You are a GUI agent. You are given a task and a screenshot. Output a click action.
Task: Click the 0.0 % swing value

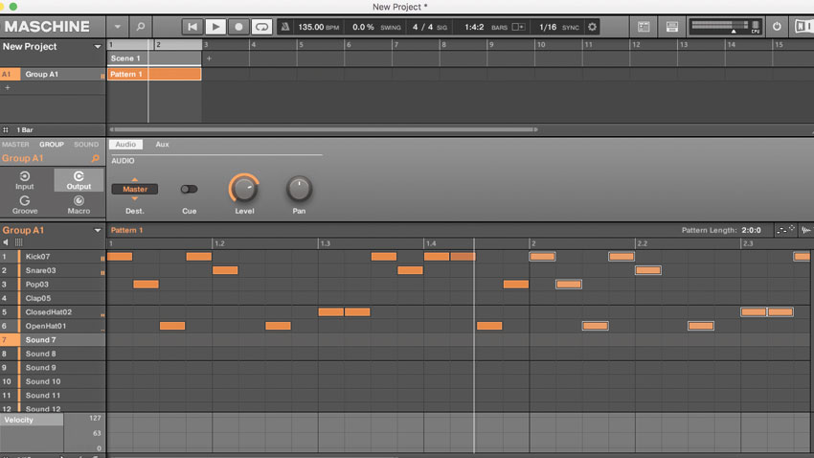click(363, 27)
